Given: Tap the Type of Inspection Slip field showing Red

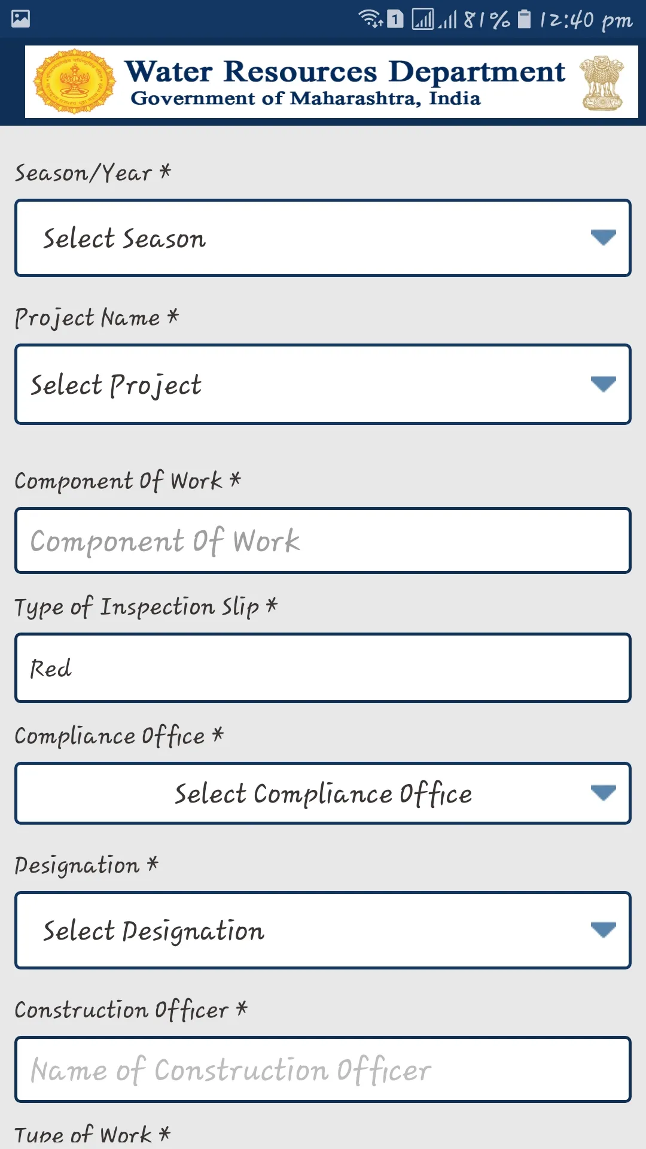Looking at the screenshot, I should (x=323, y=668).
